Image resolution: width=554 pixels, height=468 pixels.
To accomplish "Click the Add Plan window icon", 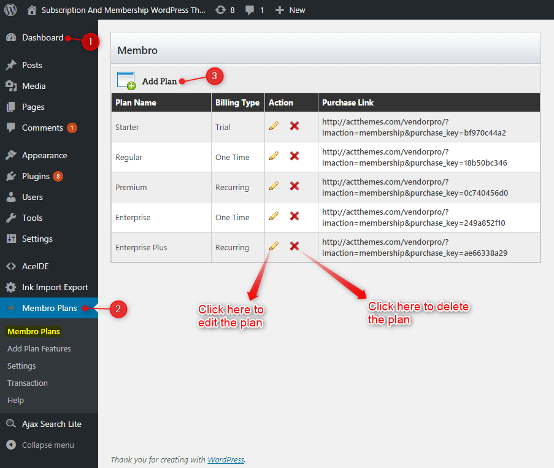I will [x=126, y=80].
